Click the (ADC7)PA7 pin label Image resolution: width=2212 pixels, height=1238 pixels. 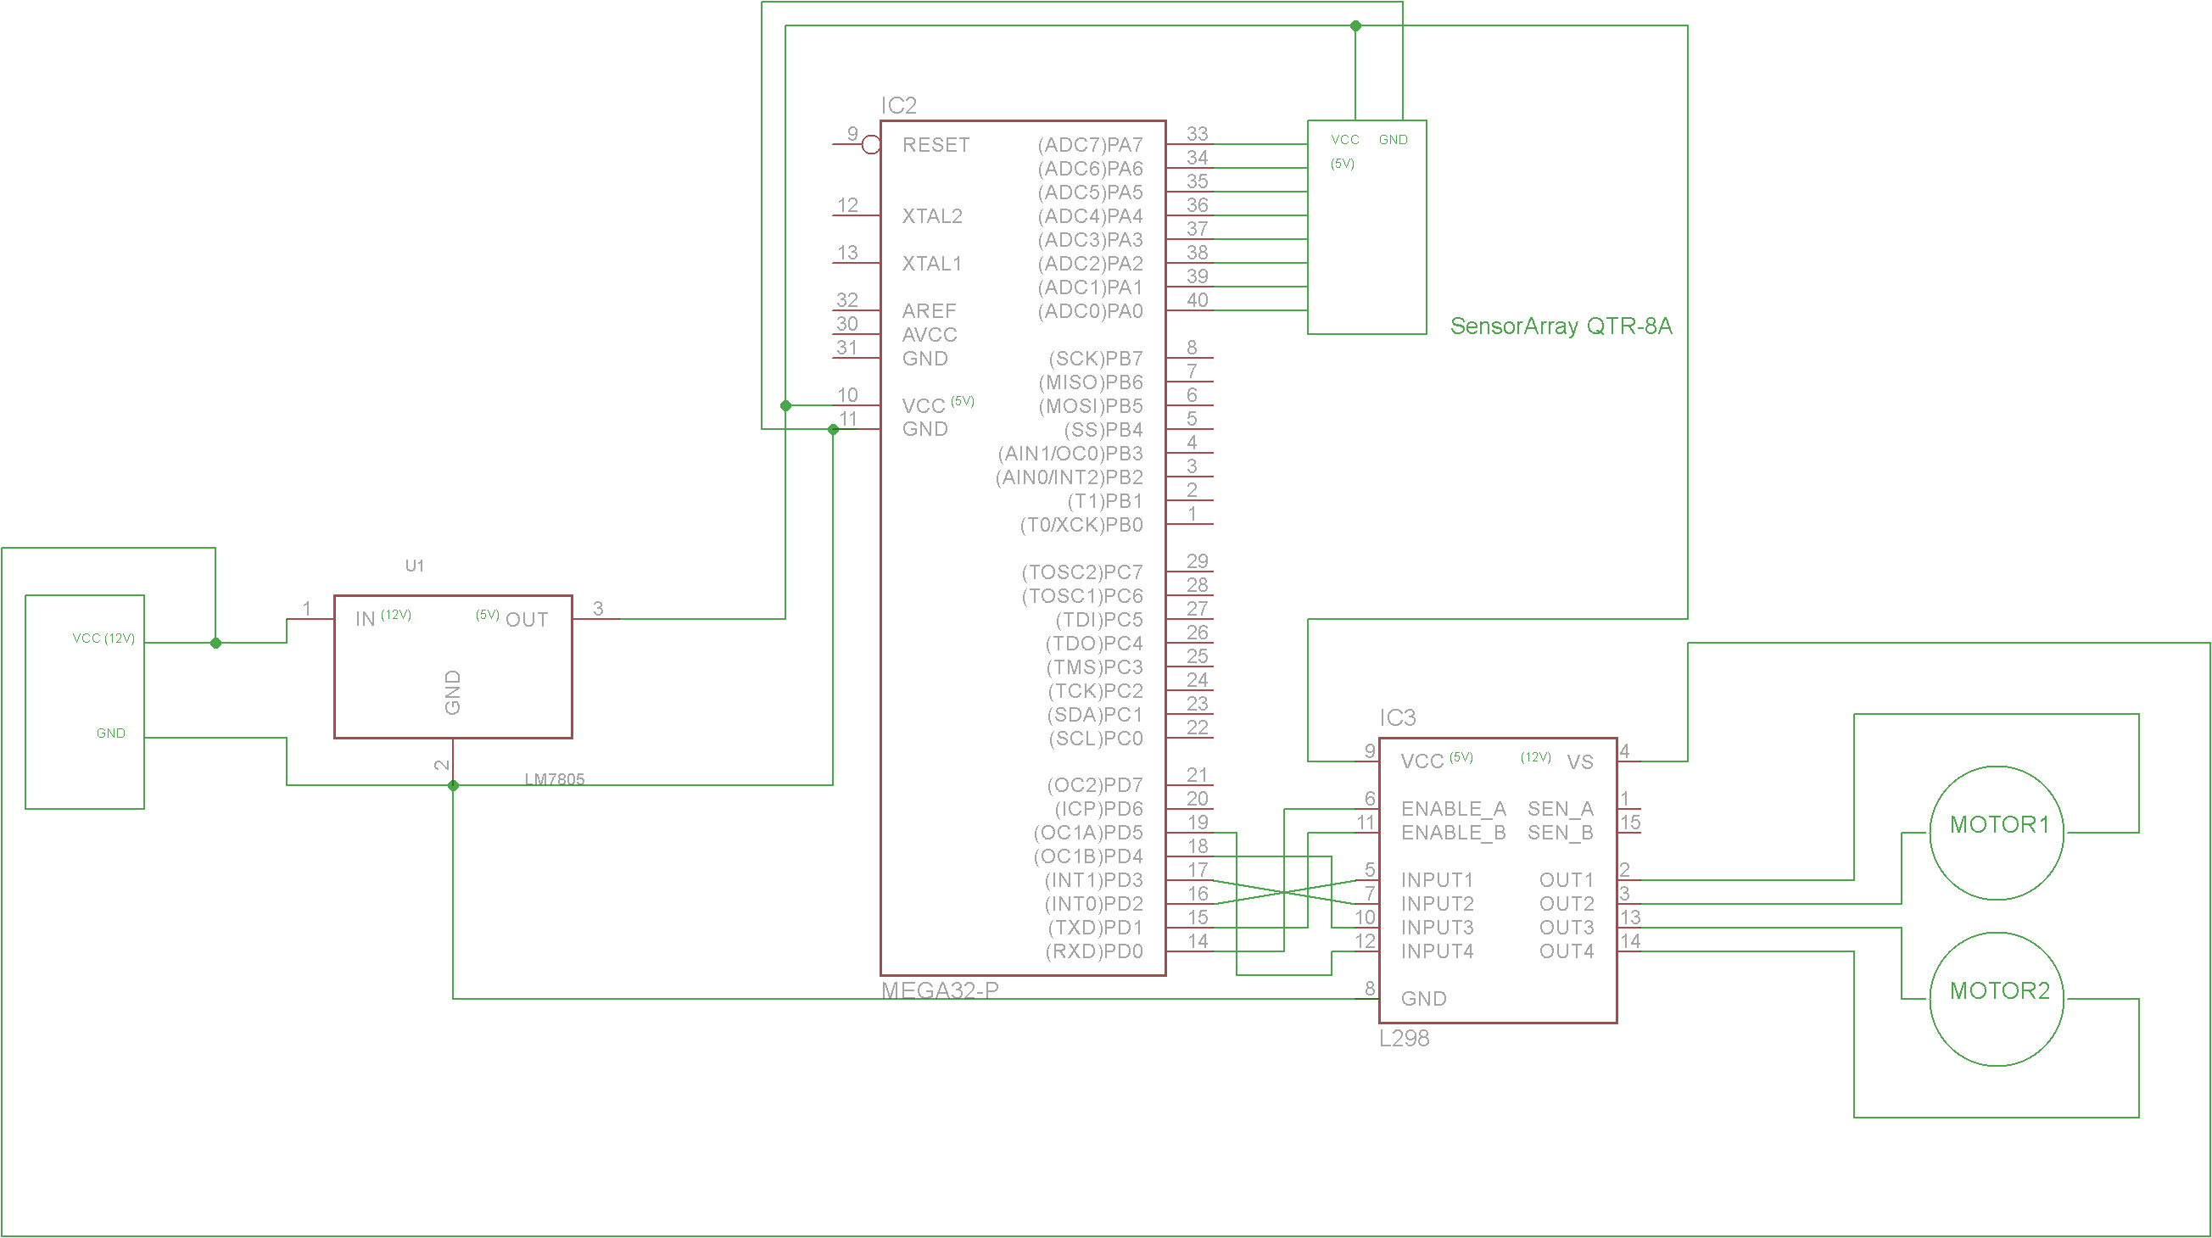(1091, 145)
